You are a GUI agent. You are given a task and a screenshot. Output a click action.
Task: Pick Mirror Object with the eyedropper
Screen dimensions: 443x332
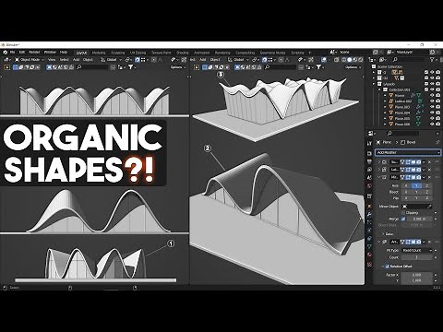[x=429, y=207]
